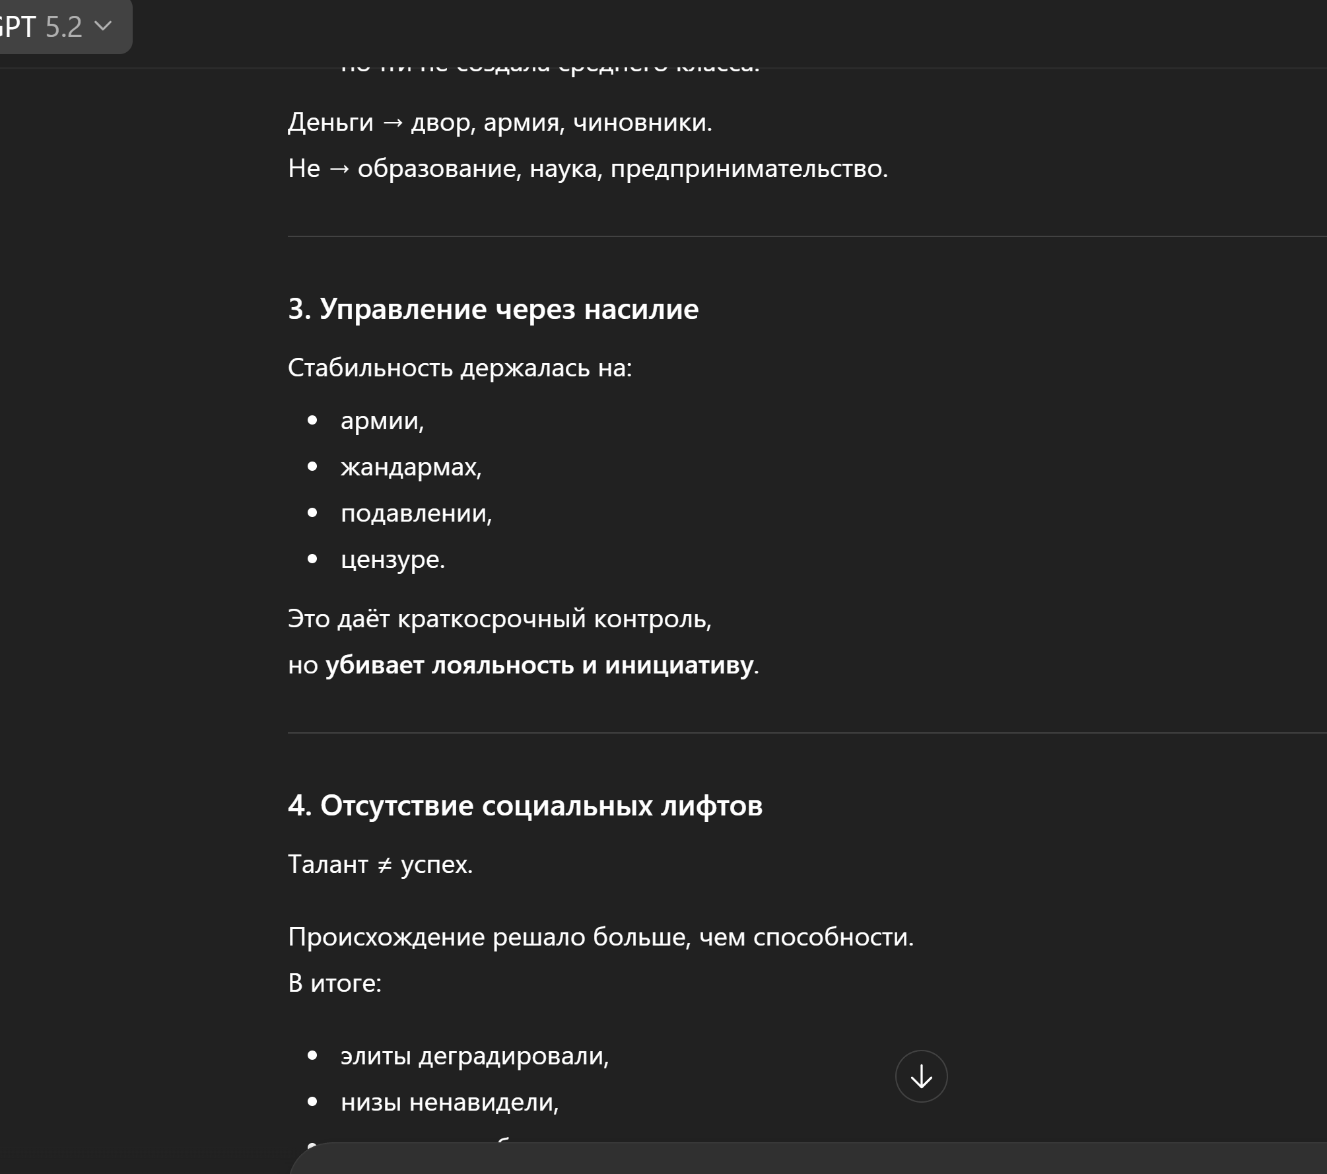Click text 'Деньги → двор, армия, чиновники.'

click(x=500, y=122)
